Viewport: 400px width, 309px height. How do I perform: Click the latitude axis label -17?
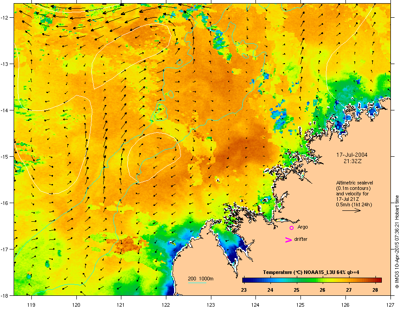pyautogui.click(x=5, y=249)
